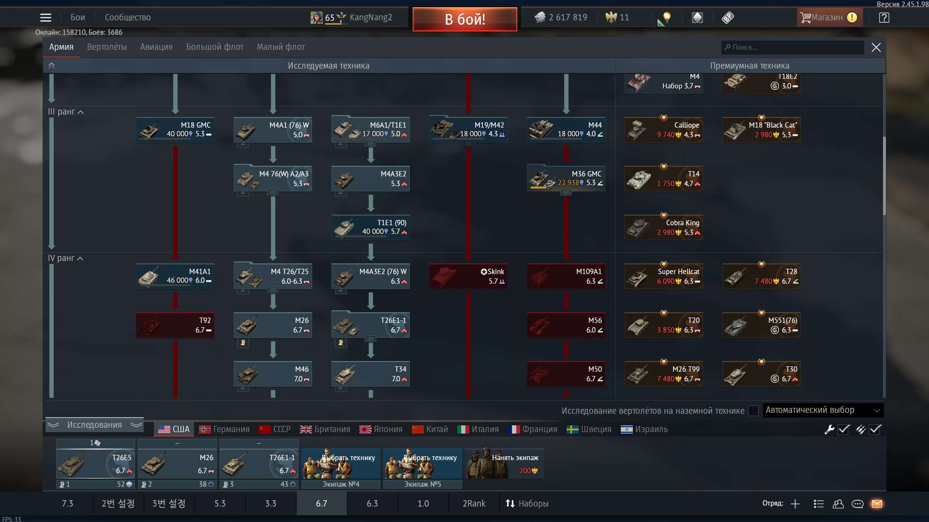Screen dimensions: 929x522
Task: Select the M551(76) premium tank
Action: 762,325
